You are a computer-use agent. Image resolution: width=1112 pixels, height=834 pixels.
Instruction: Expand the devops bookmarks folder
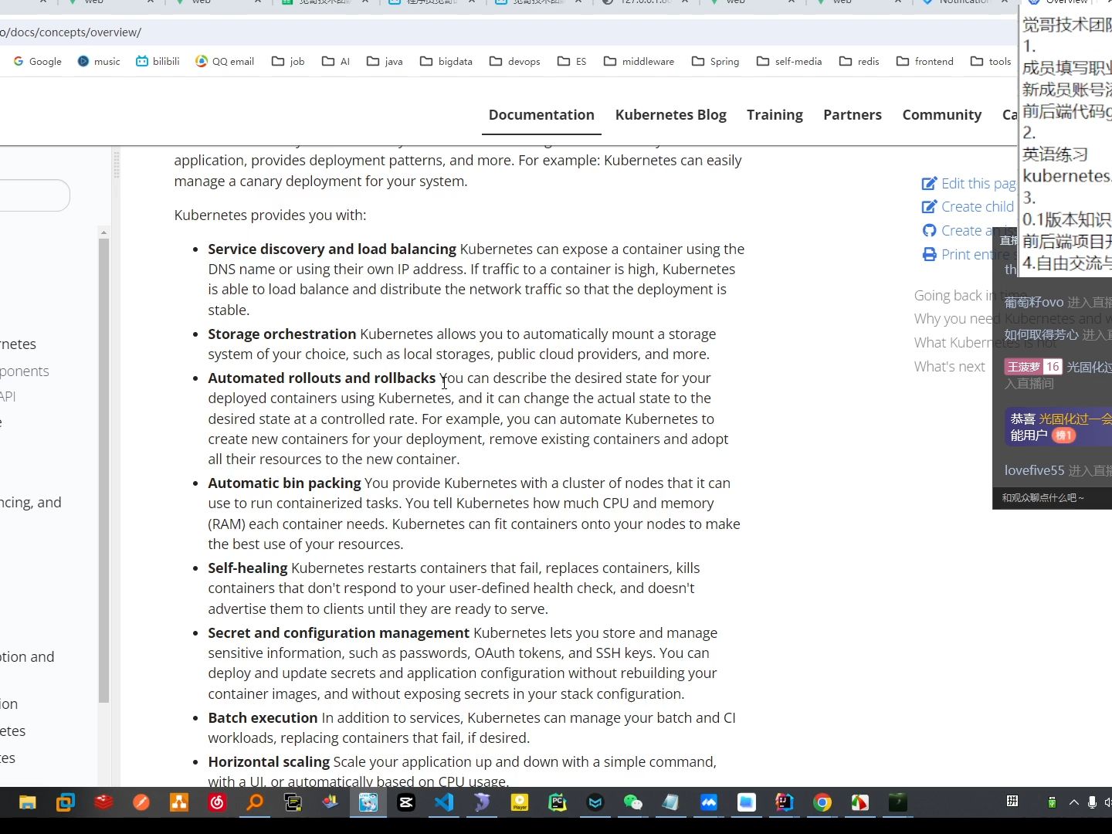point(515,61)
